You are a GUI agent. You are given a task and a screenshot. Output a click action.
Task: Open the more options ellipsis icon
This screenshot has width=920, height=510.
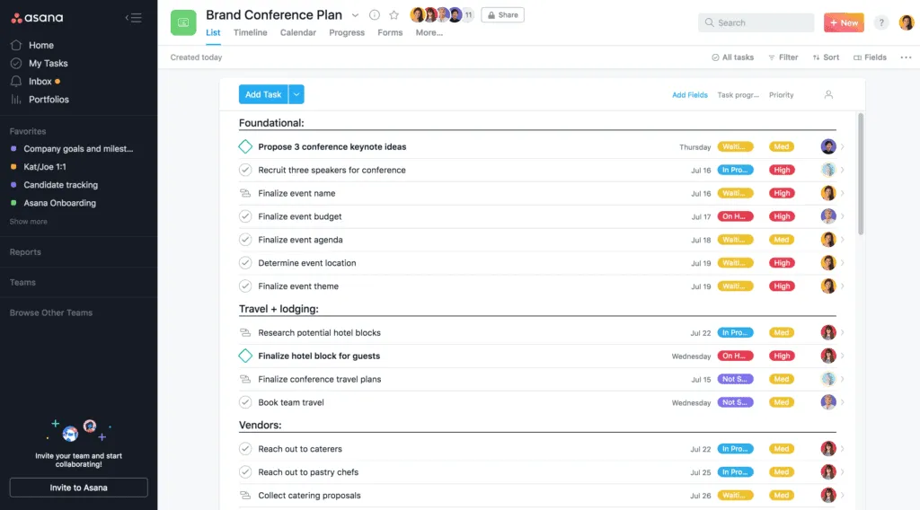coord(906,57)
